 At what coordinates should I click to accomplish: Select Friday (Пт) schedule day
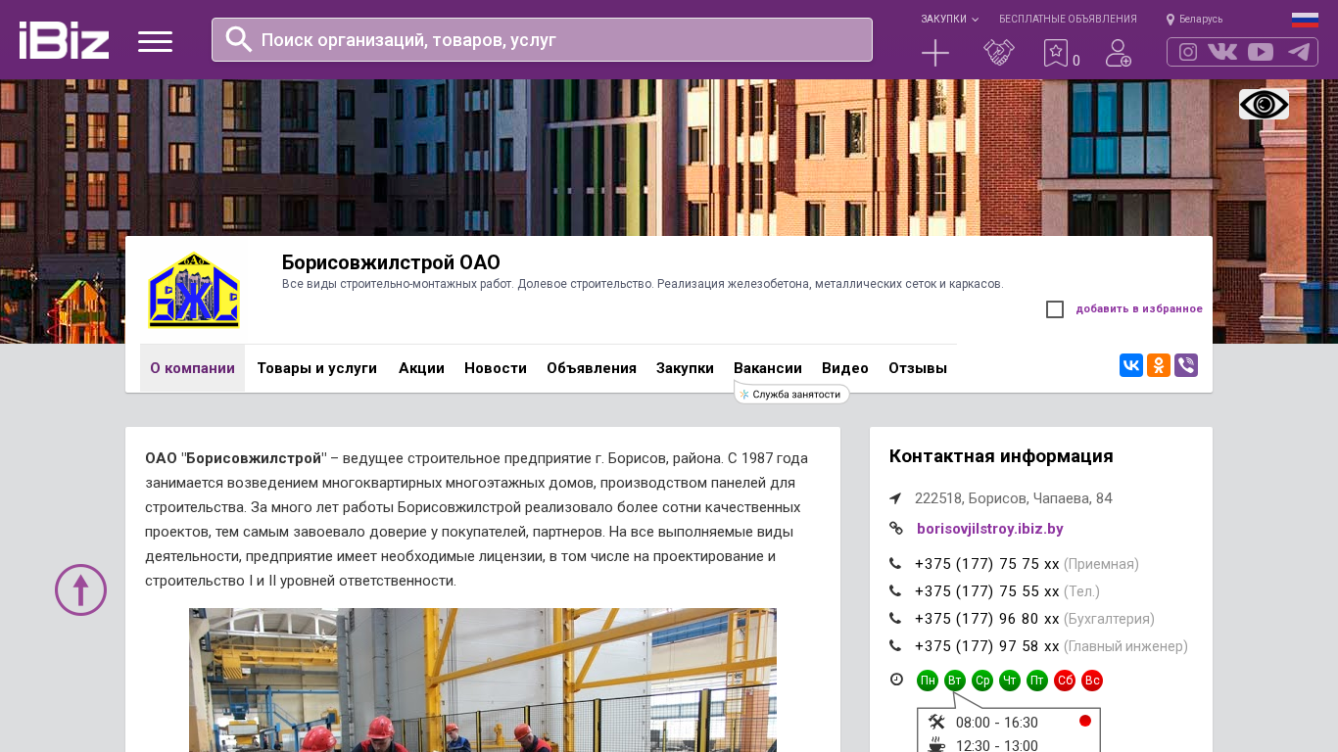pos(1037,681)
